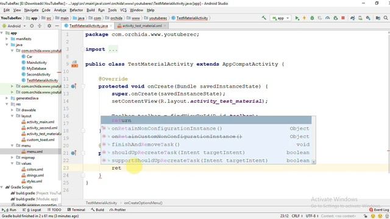Viewport: 390px width, 219px height.
Task: Click onCreateOptionsMenu() in the breadcrumb bar
Action: coord(143,203)
